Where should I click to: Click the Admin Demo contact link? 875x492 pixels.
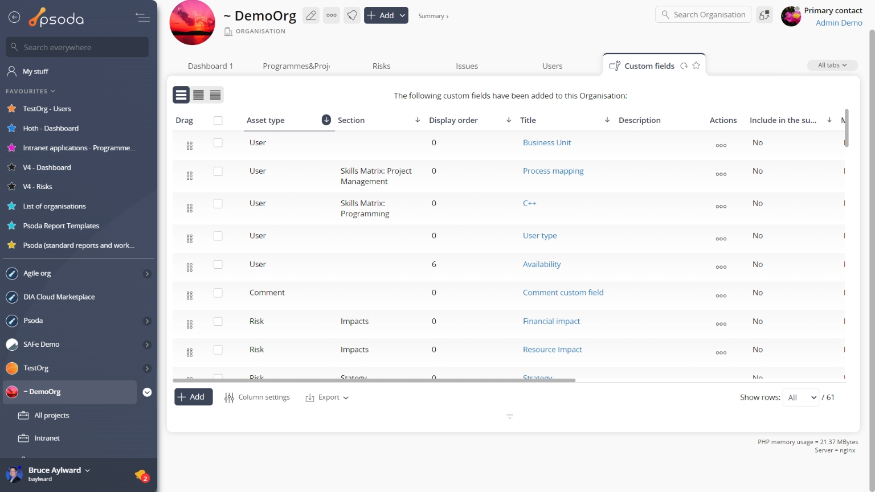tap(839, 23)
